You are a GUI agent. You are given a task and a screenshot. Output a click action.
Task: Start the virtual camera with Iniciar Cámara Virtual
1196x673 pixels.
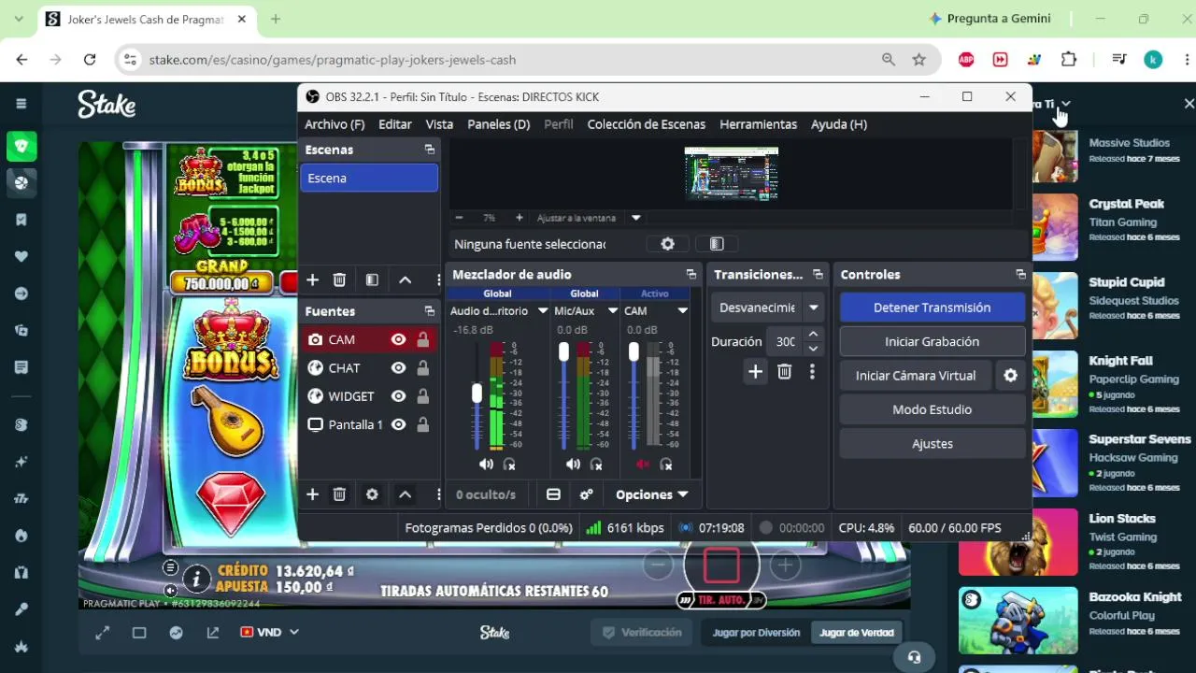tap(916, 376)
